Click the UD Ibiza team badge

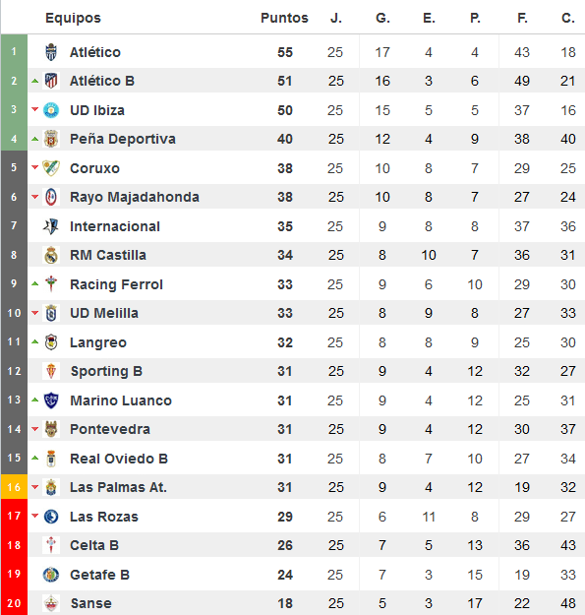coord(51,110)
